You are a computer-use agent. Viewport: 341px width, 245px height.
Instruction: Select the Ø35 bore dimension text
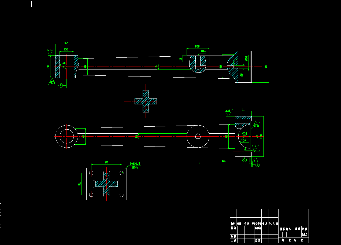[66, 50]
